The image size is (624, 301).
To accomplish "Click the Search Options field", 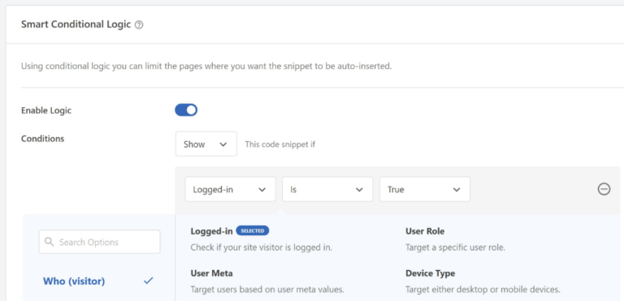I will [x=99, y=242].
